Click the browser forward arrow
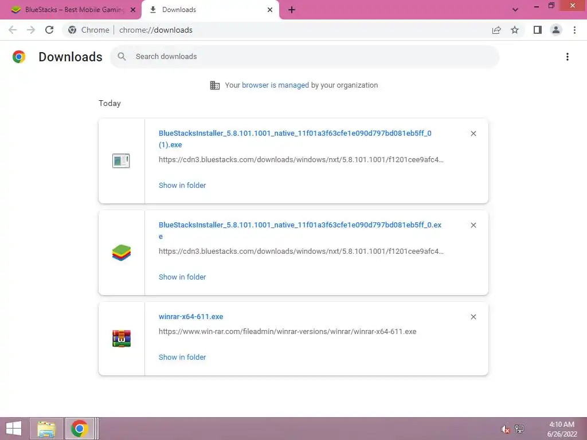This screenshot has width=587, height=440. click(x=31, y=30)
